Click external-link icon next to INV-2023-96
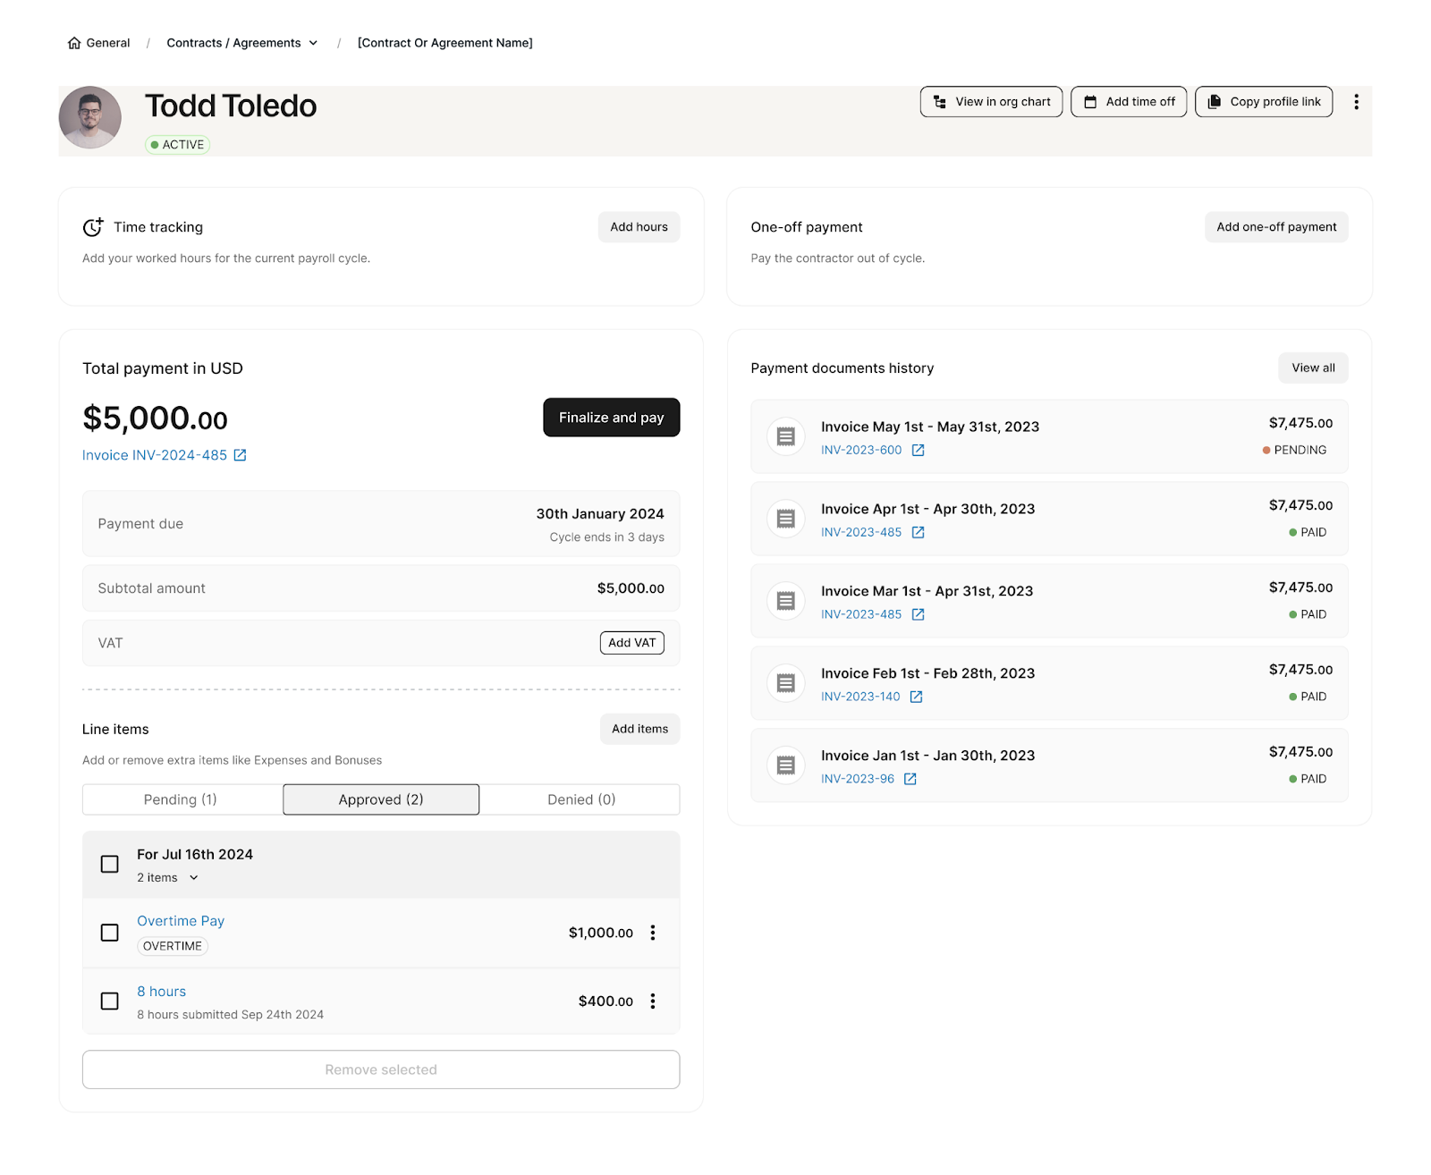The image size is (1431, 1175). (x=910, y=779)
